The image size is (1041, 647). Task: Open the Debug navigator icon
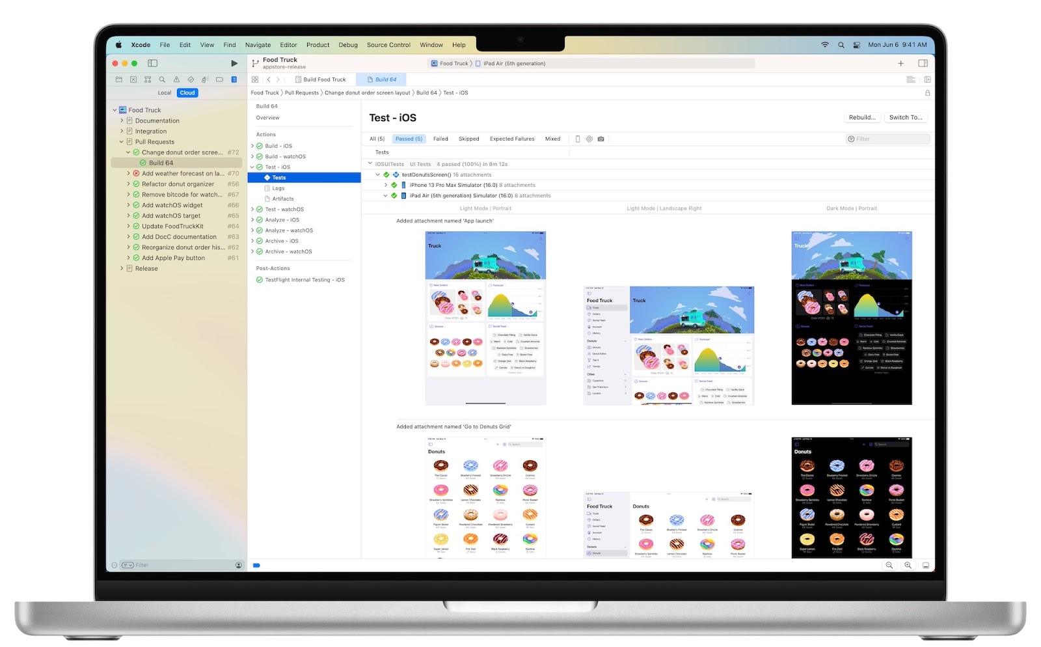[205, 79]
